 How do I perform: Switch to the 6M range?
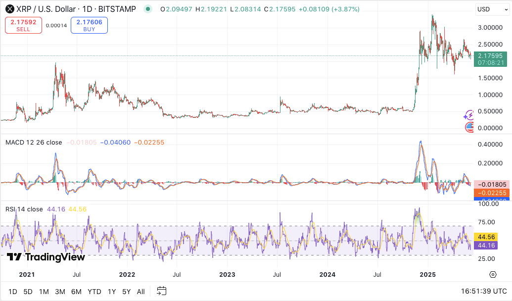pyautogui.click(x=76, y=292)
